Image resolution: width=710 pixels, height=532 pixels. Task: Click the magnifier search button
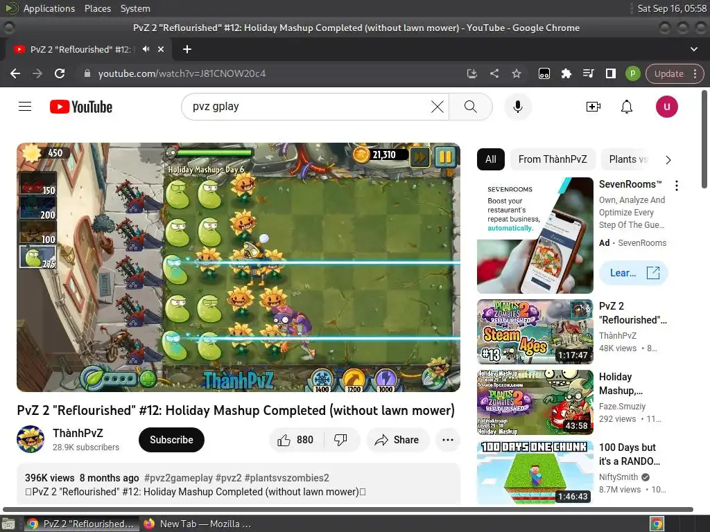tap(471, 107)
